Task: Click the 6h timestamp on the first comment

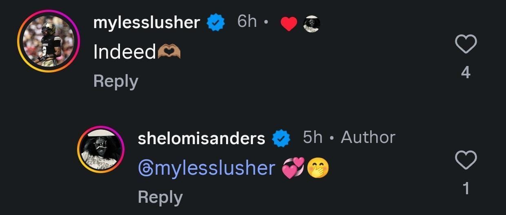Action: pyautogui.click(x=247, y=22)
